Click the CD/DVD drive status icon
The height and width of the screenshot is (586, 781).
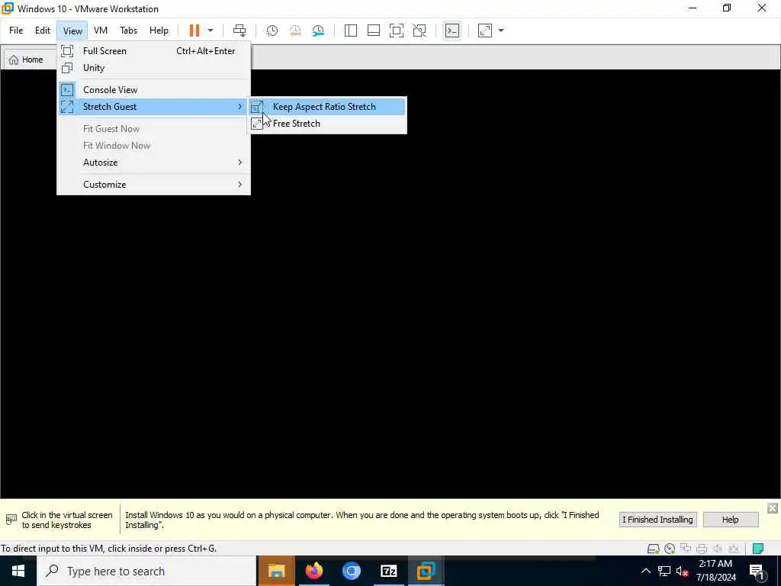point(670,549)
